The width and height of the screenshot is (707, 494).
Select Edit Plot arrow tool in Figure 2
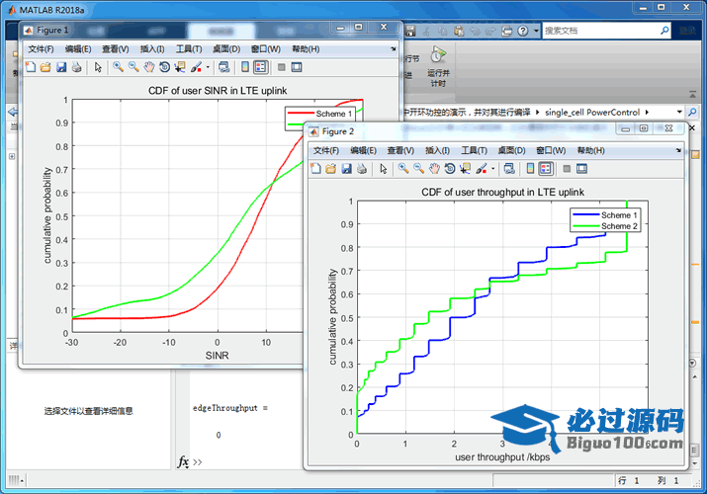(384, 169)
